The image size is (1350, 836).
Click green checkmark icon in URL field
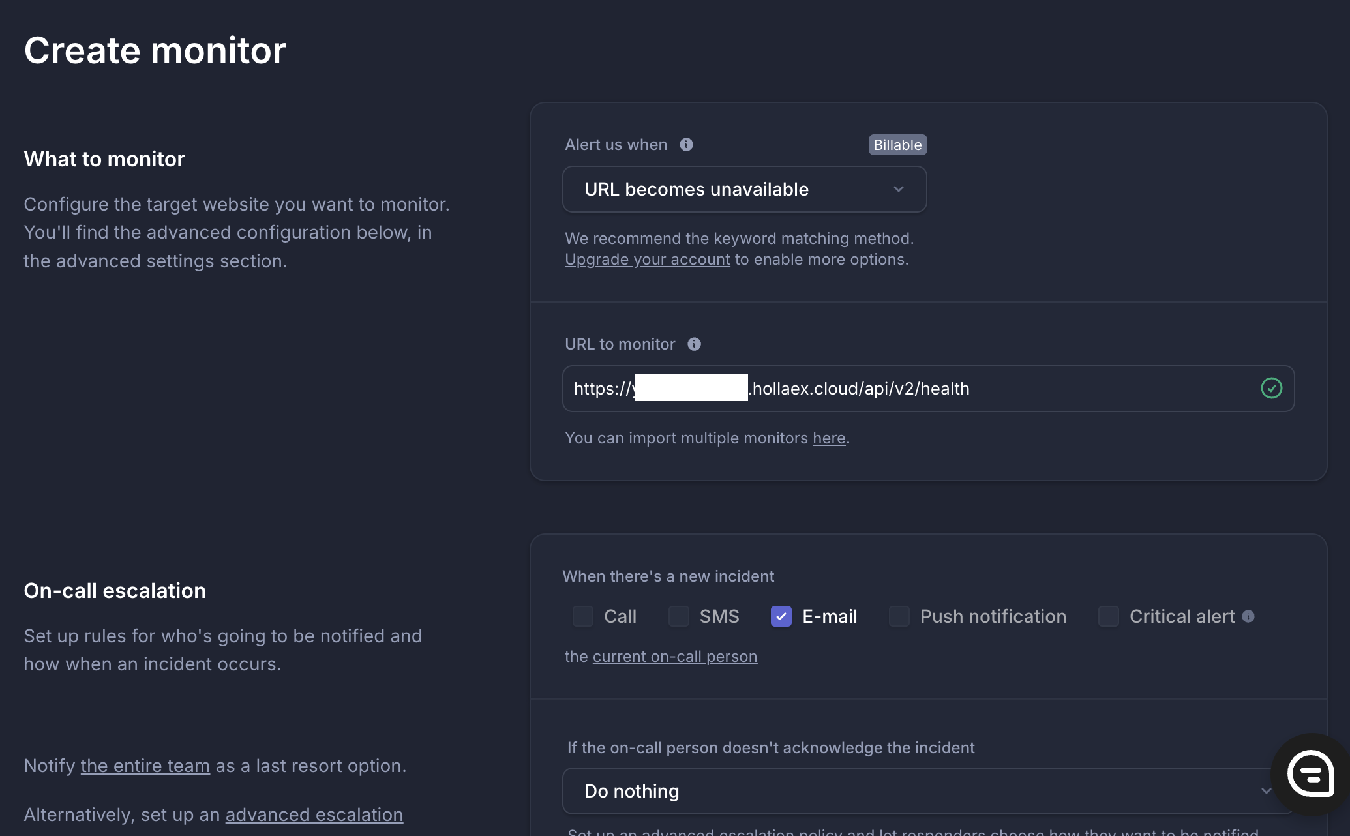click(x=1271, y=389)
